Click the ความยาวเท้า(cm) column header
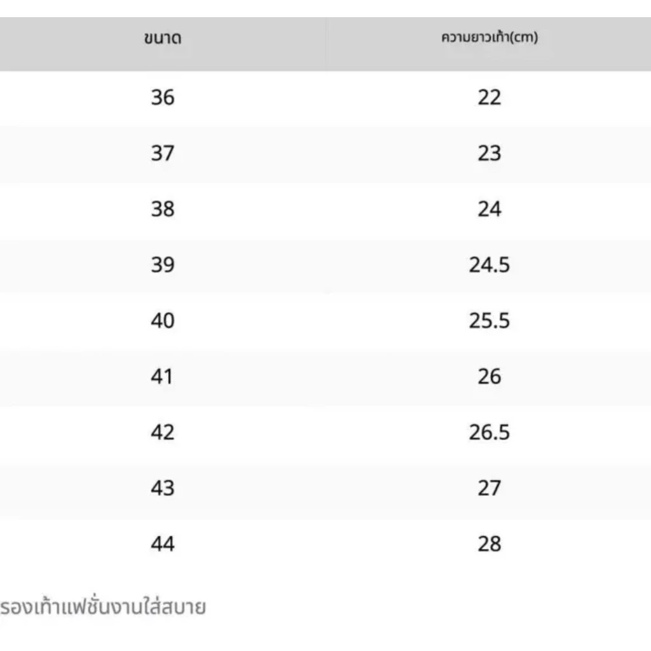 [x=490, y=38]
